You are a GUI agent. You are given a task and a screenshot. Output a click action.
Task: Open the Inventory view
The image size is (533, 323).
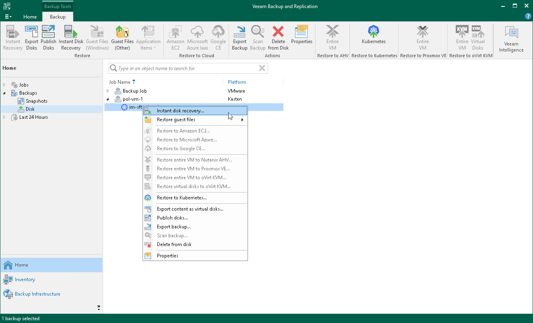point(51,280)
